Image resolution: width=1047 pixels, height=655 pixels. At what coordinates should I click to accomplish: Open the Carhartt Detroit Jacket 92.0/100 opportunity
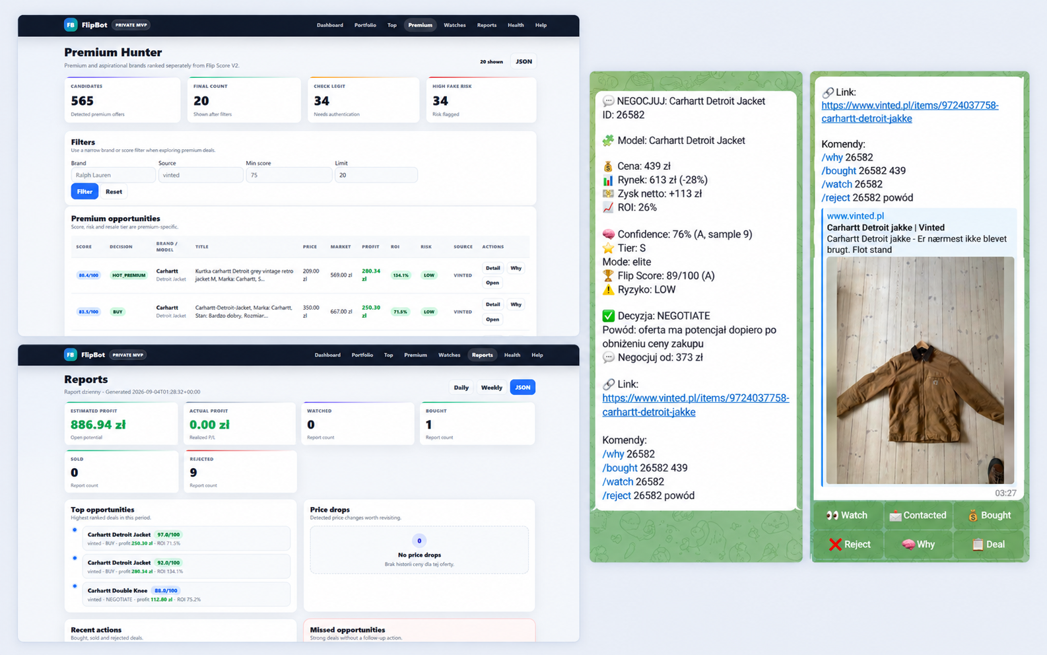(186, 567)
